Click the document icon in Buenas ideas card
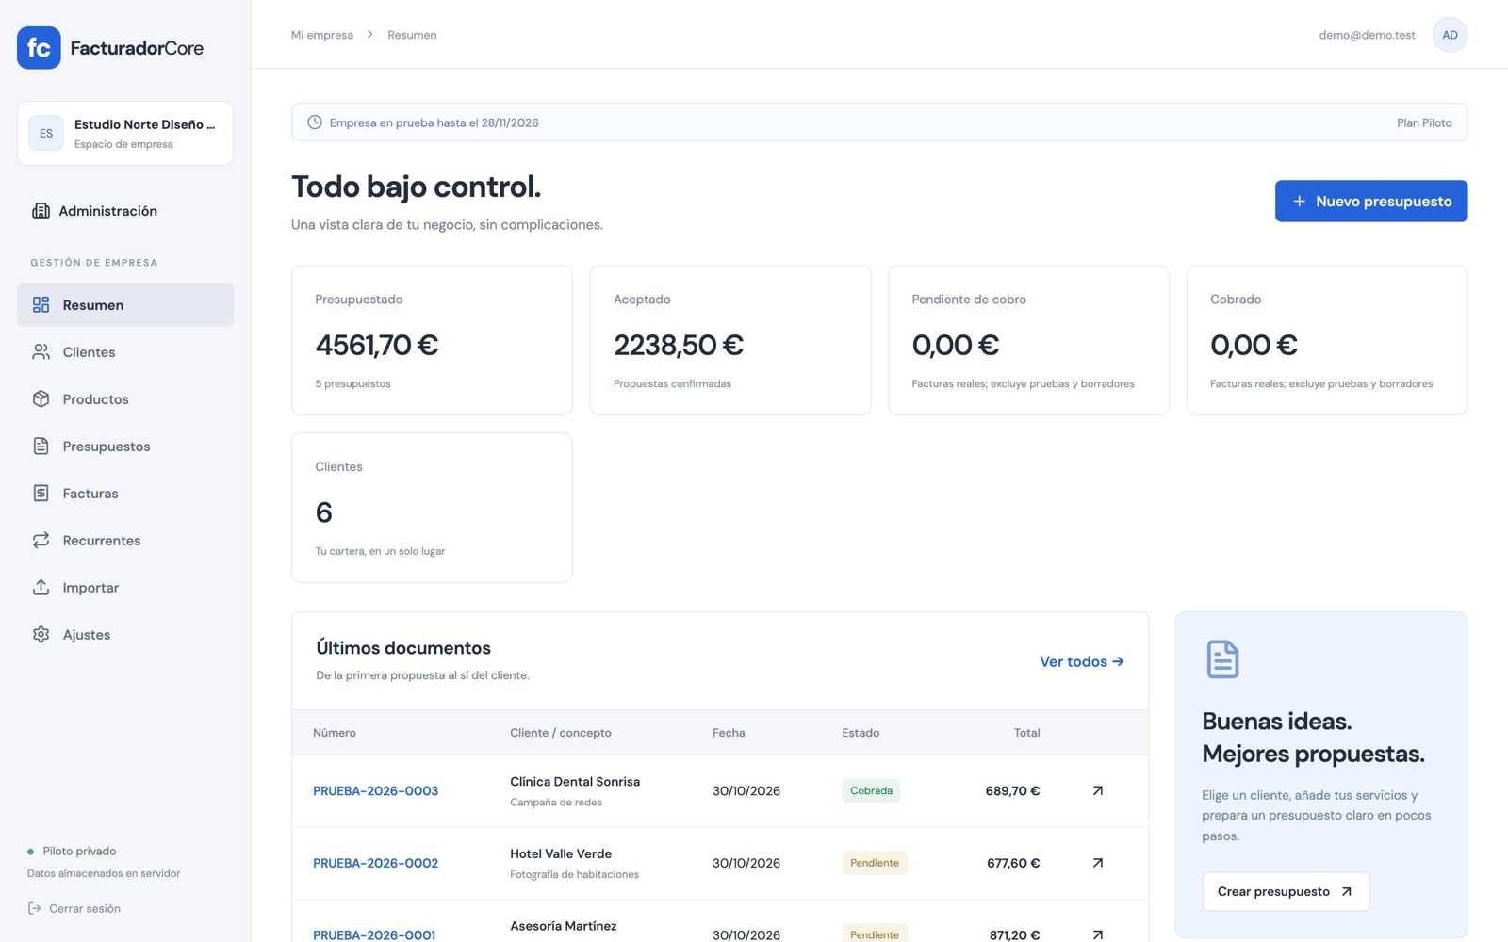Screen dimensions: 1508x942 pyautogui.click(x=1222, y=659)
